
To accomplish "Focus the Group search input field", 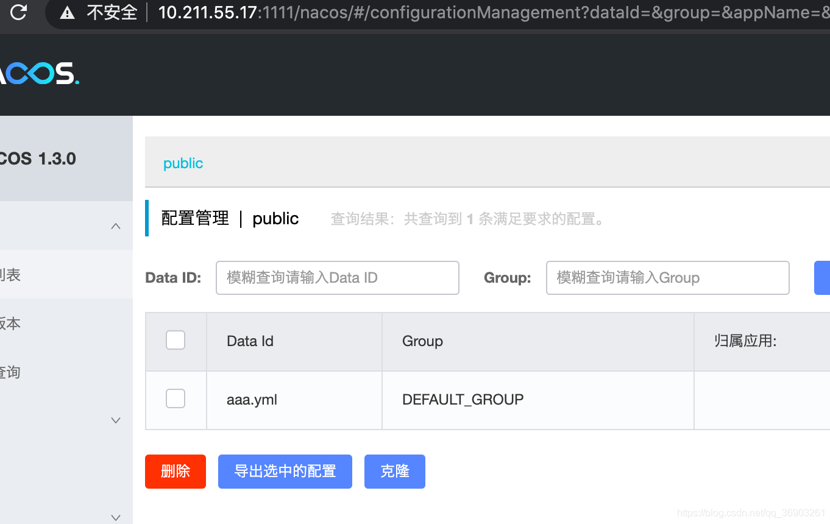I will coord(668,278).
